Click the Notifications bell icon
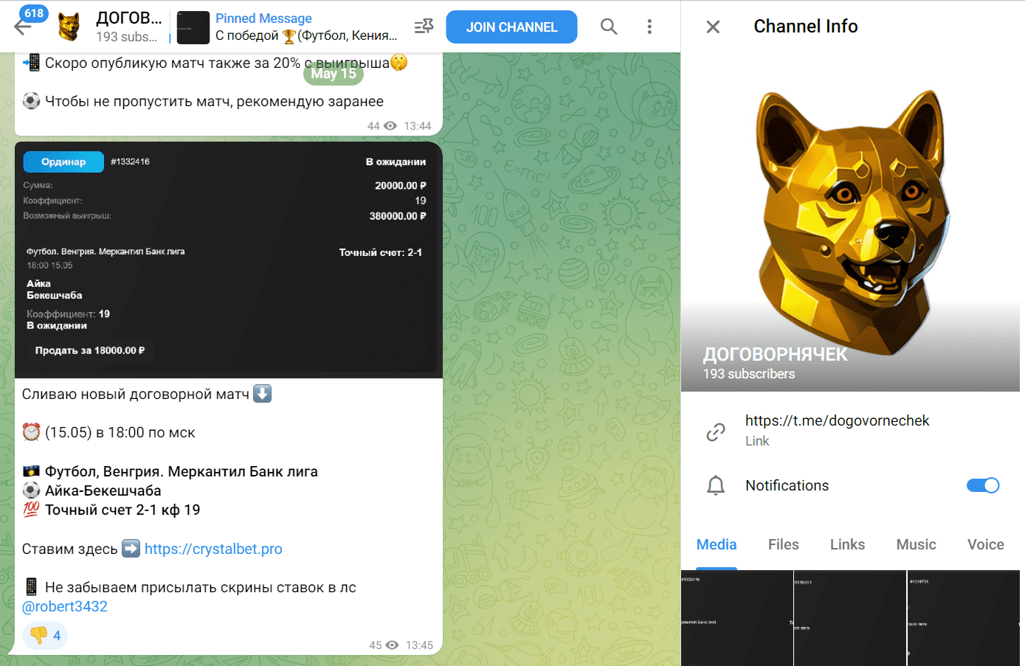1025x666 pixels. coord(716,485)
